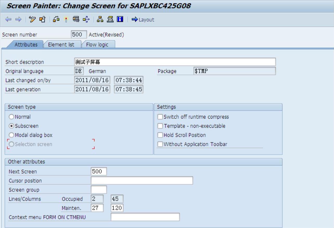The width and height of the screenshot is (334, 228).
Task: Check Without Application Toolbar
Action: pyautogui.click(x=160, y=144)
